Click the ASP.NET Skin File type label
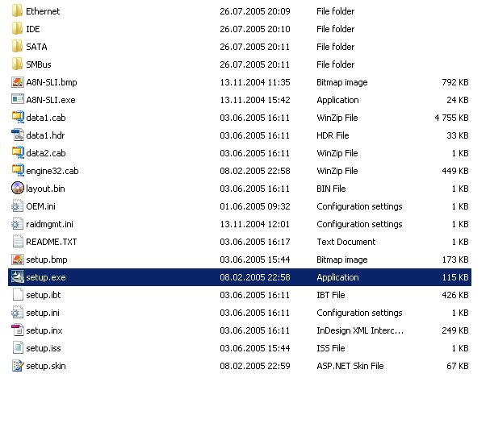 (x=350, y=366)
